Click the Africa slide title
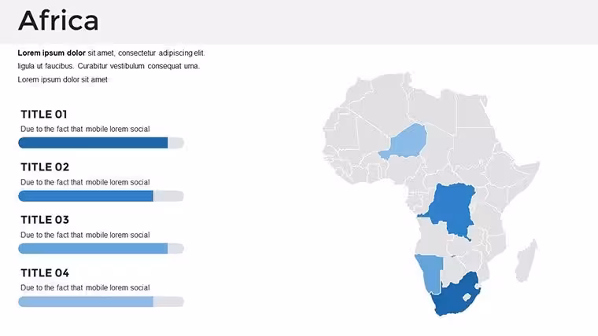Image resolution: width=598 pixels, height=336 pixels. tap(58, 20)
